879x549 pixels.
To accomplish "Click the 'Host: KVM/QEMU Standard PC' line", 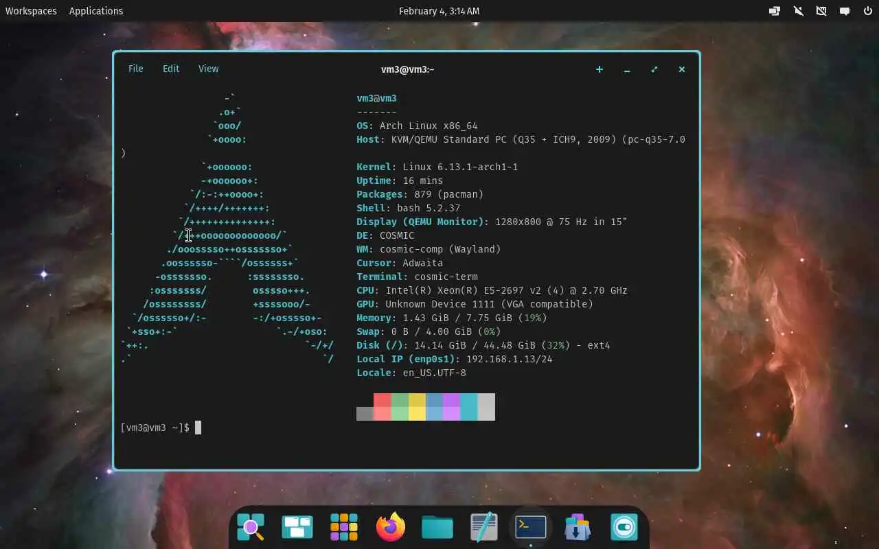I will [521, 139].
